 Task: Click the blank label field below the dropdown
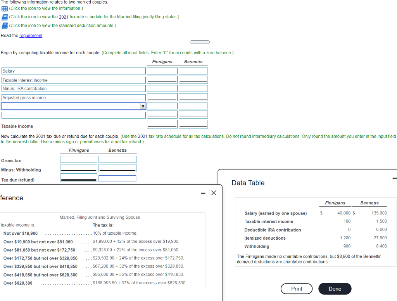click(73, 115)
